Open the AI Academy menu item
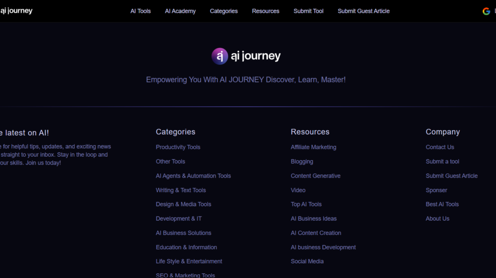Screen dimensions: 496x278 point(180,11)
